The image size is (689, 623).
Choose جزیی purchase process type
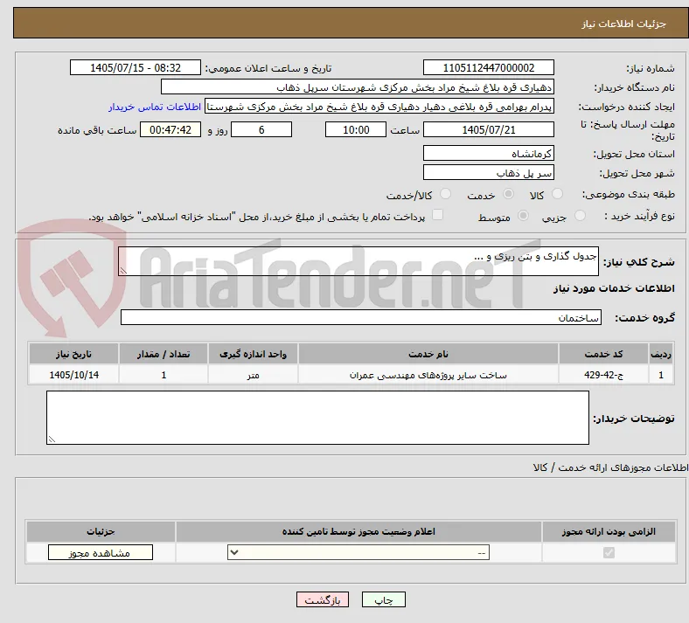pyautogui.click(x=580, y=215)
